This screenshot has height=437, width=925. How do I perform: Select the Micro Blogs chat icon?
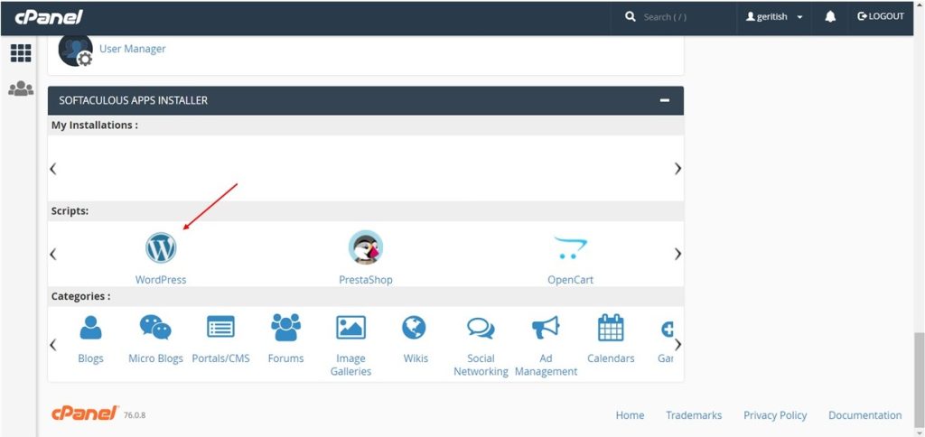coord(155,328)
